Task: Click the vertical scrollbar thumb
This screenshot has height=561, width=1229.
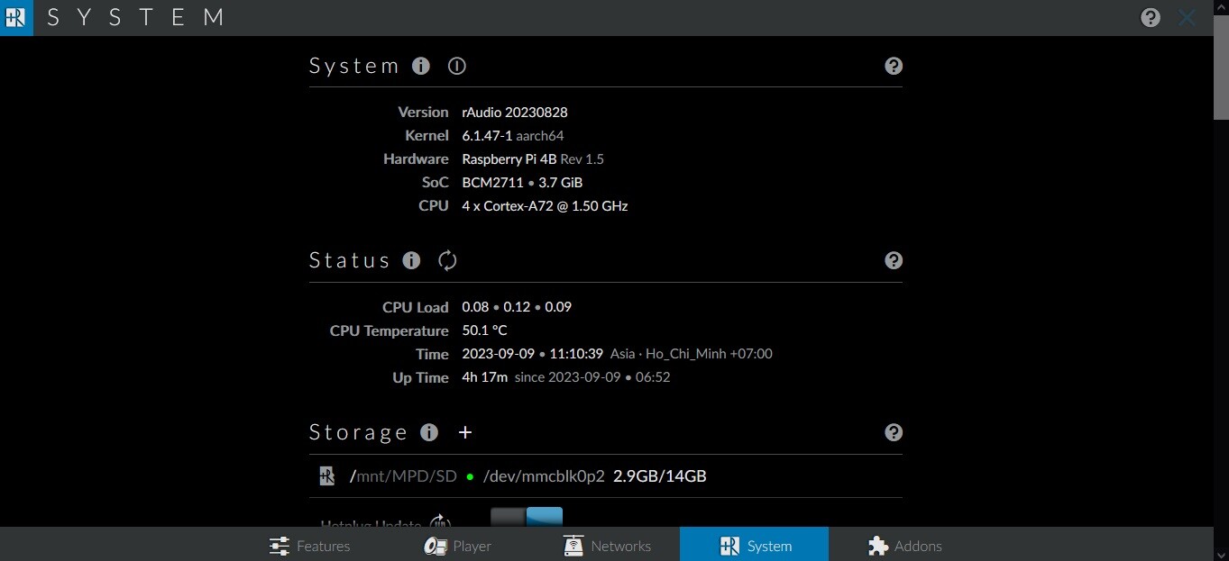Action: coord(1220,68)
